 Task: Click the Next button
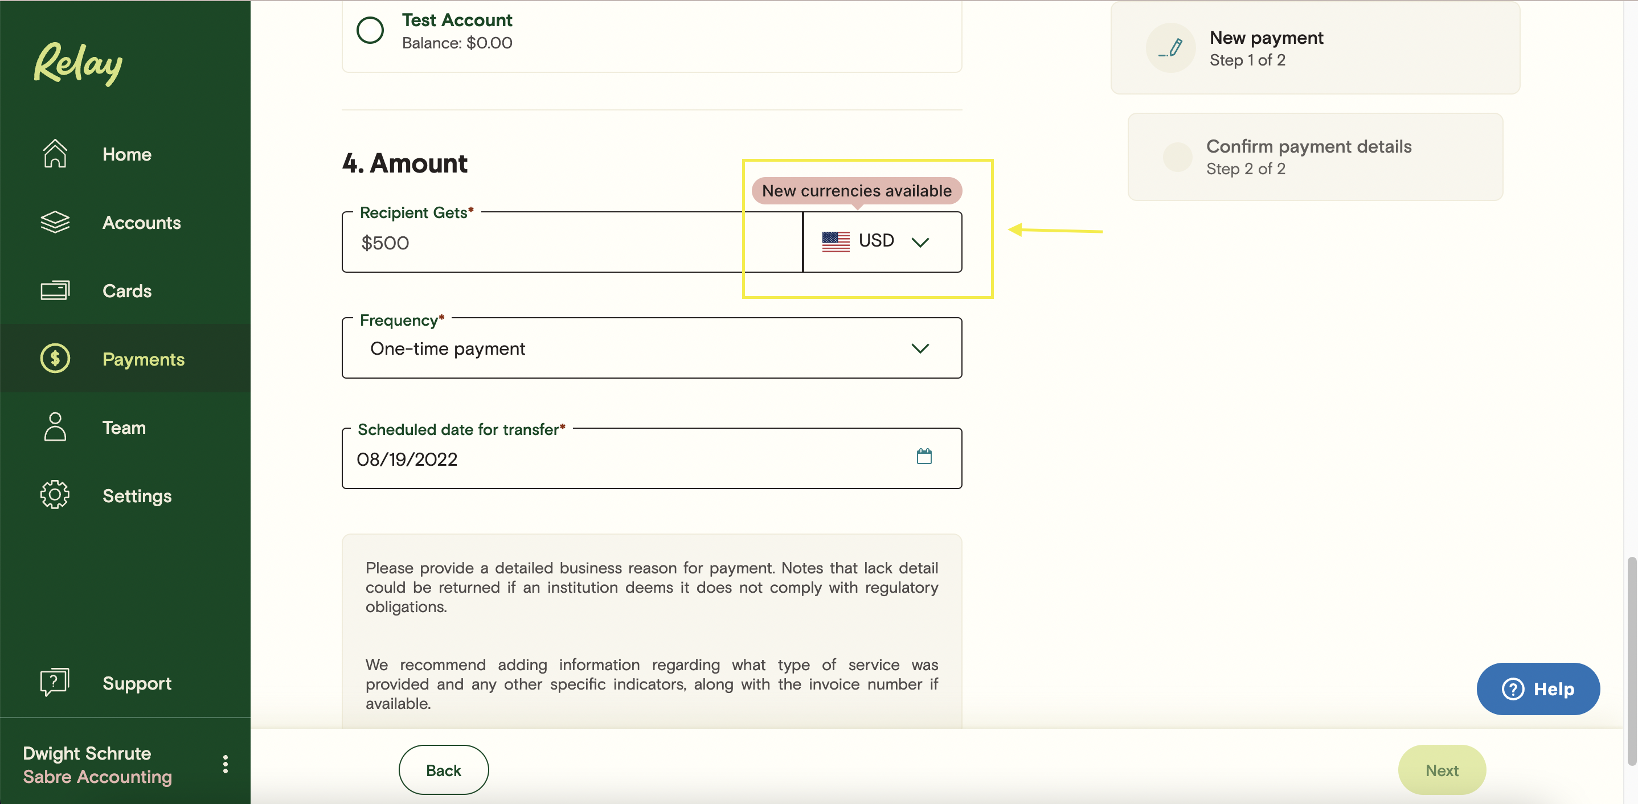click(x=1442, y=769)
